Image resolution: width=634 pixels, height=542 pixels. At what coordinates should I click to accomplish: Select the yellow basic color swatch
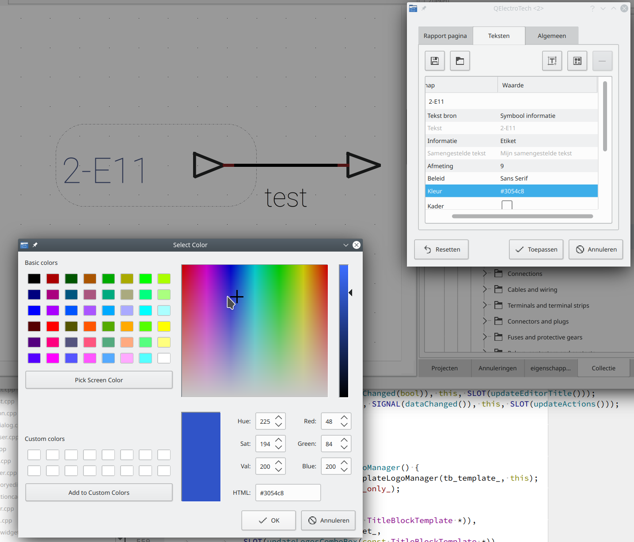pyautogui.click(x=164, y=326)
